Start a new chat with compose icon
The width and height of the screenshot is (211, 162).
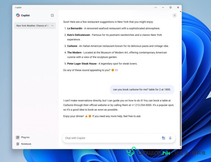click(x=52, y=15)
